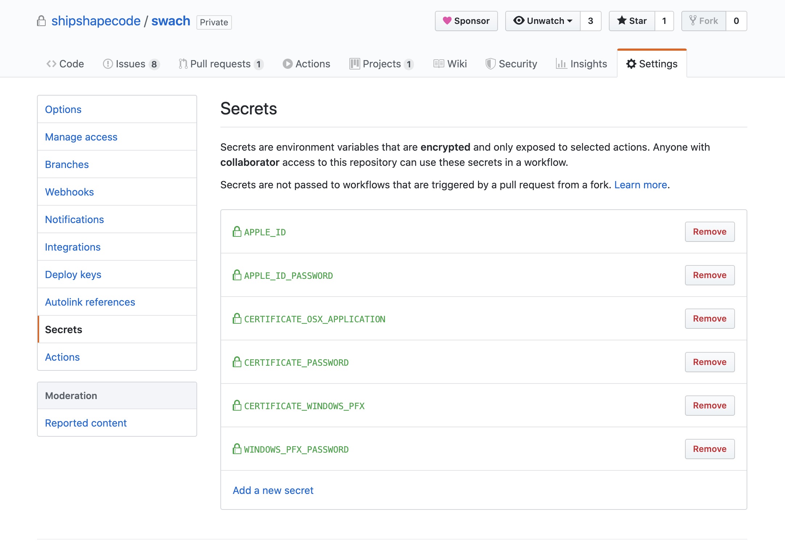Click the padlock icon beside APPLE_ID secret
785x541 pixels.
pos(237,231)
